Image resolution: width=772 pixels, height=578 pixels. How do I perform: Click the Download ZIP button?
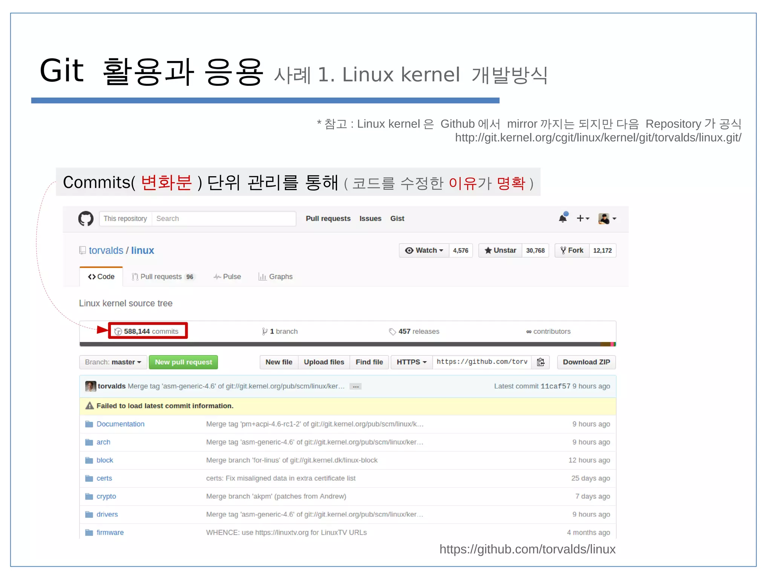coord(586,362)
